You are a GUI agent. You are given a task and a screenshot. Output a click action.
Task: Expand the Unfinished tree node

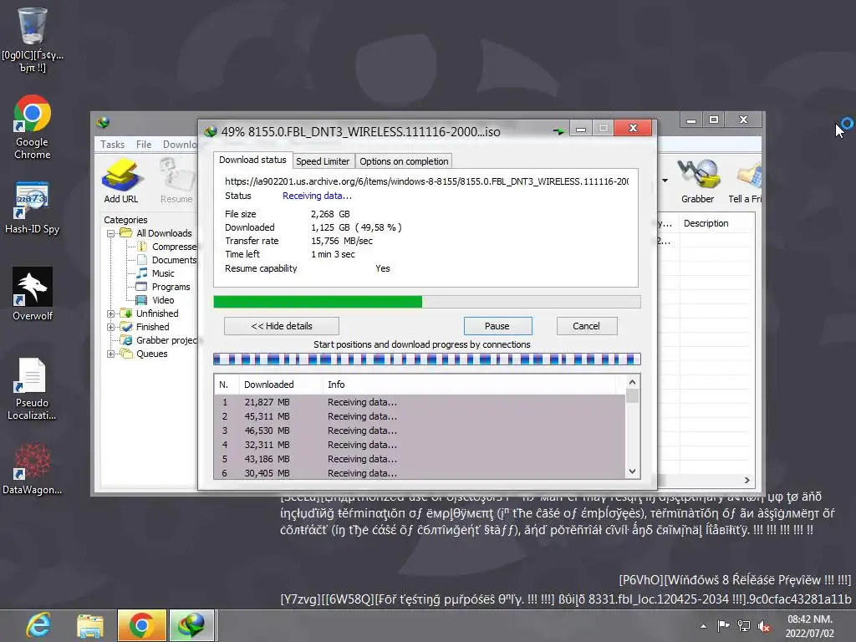click(111, 314)
